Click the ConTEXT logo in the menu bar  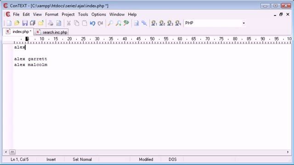tap(8, 14)
